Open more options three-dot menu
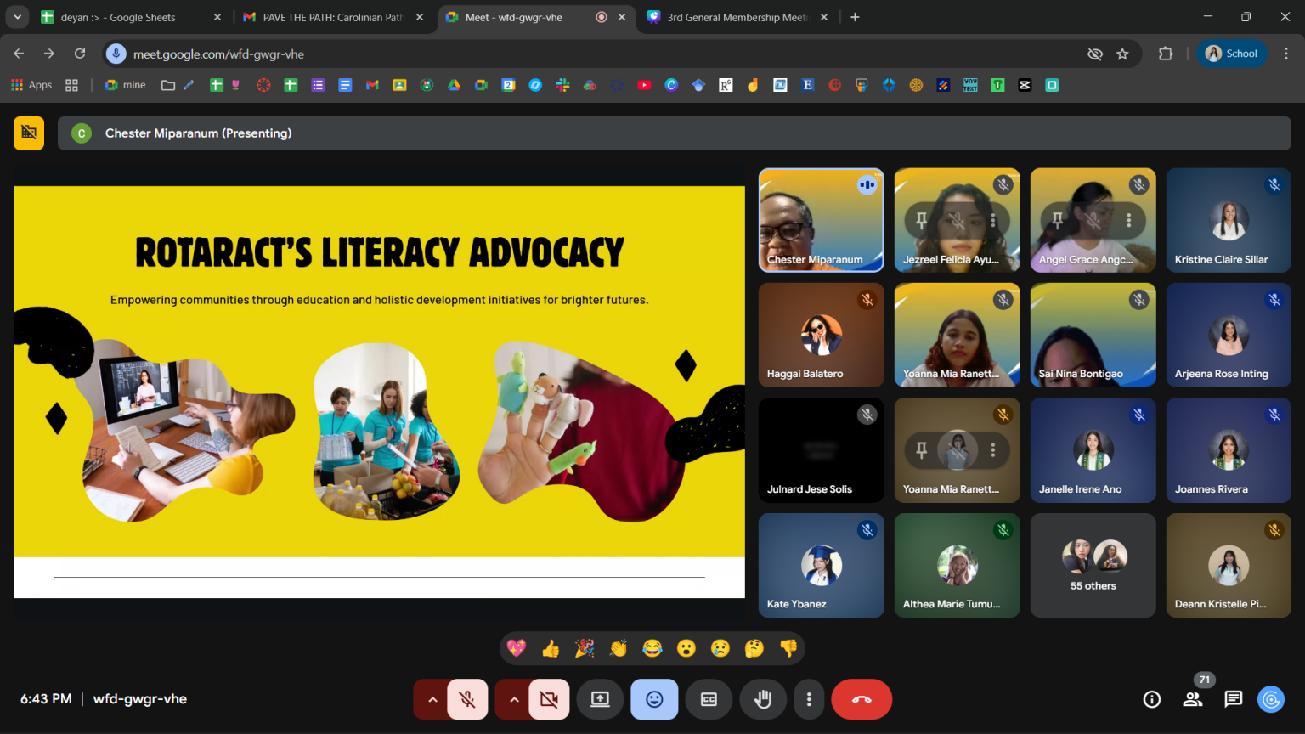The image size is (1305, 734). click(809, 699)
